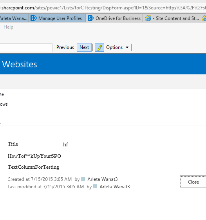The width and height of the screenshot is (206, 220).
Task: Open Arleta Wanat3 link on Last modified line
Action: (115, 187)
